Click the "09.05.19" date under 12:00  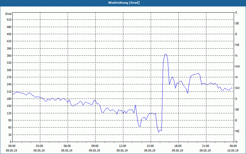[x=122, y=150]
